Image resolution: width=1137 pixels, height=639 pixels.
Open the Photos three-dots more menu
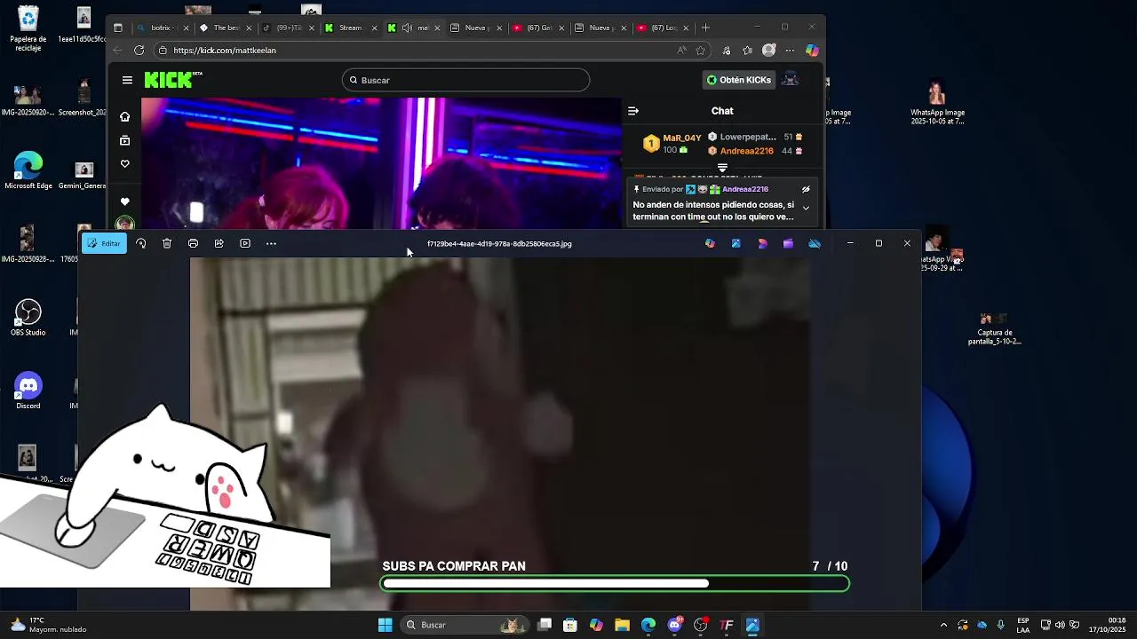tap(271, 243)
